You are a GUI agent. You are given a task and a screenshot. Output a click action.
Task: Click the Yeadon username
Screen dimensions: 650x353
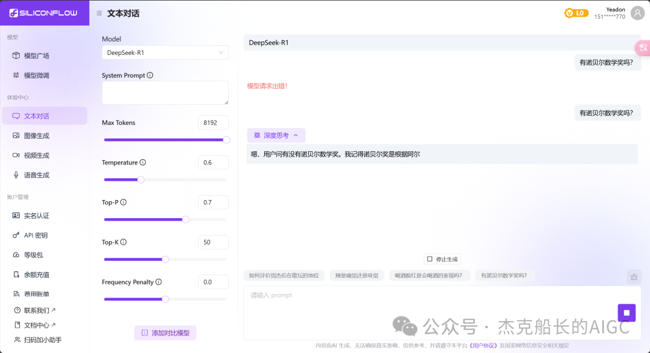(x=616, y=10)
